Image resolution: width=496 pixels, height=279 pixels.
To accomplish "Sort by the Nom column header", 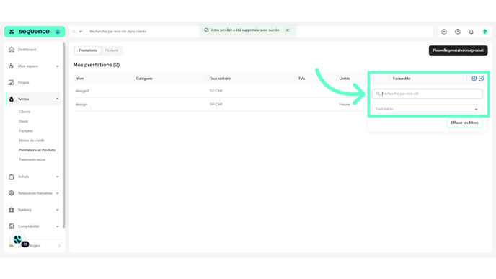I will (79, 79).
